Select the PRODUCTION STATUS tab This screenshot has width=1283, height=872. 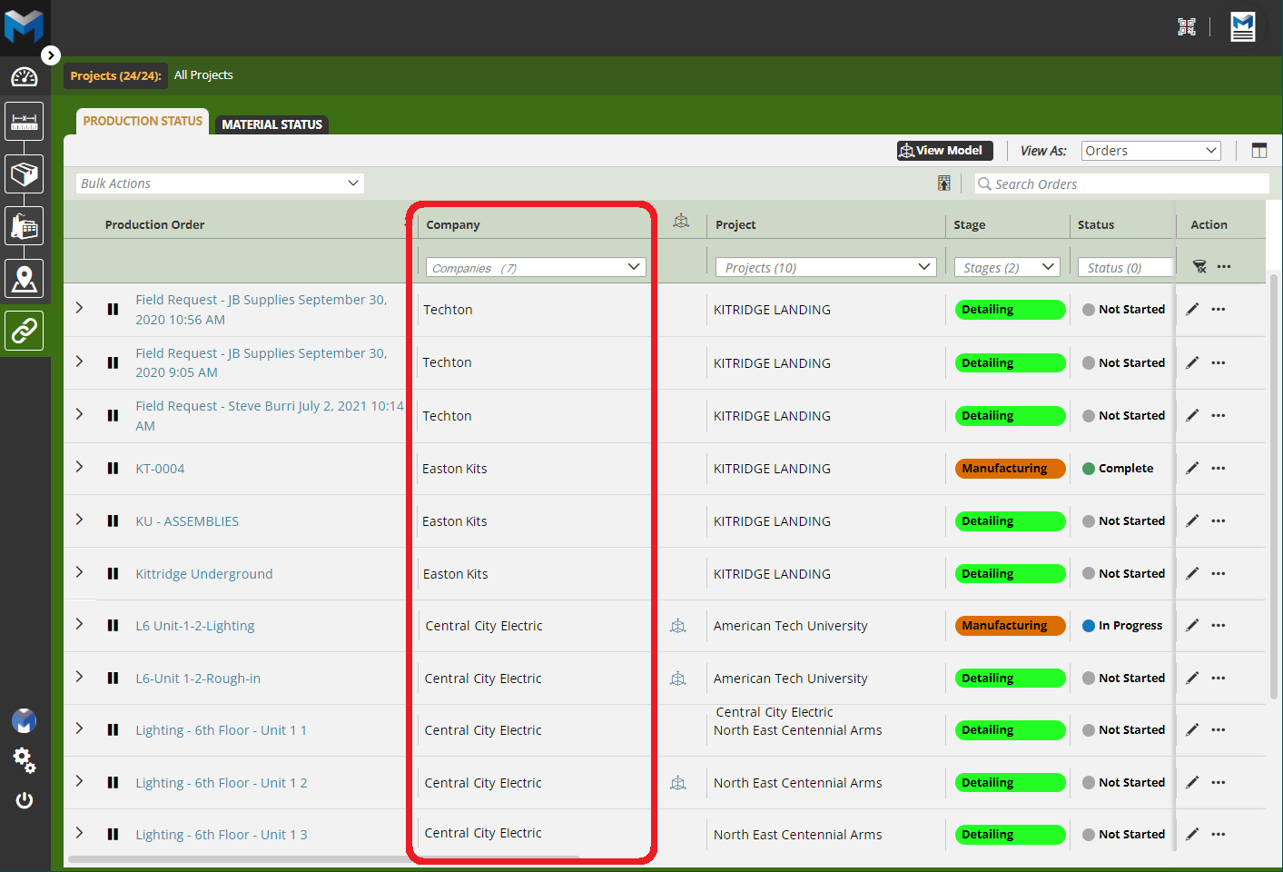[143, 122]
